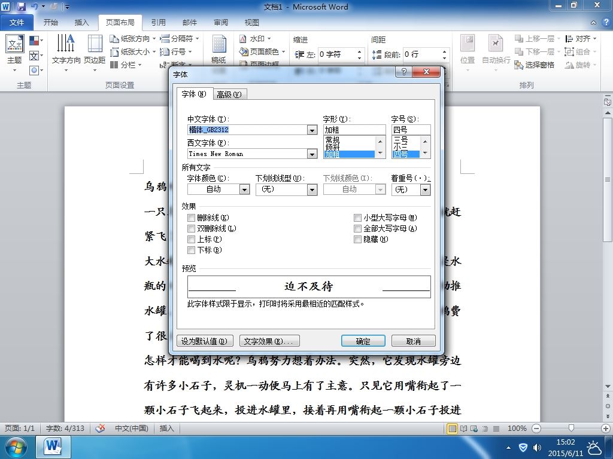The image size is (613, 459).
Task: Confirm with OK (确定) button
Action: 363,341
